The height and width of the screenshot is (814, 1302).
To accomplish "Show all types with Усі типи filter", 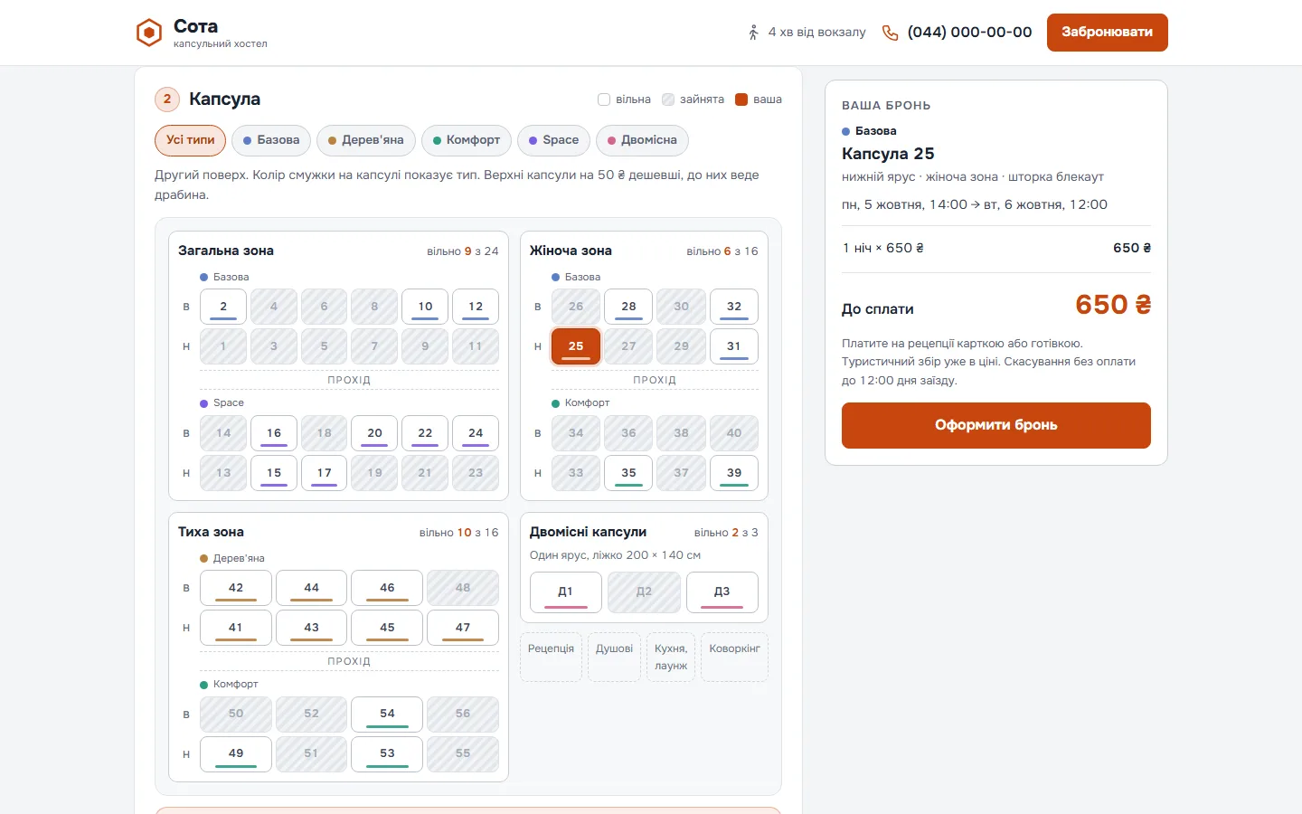I will pos(190,140).
